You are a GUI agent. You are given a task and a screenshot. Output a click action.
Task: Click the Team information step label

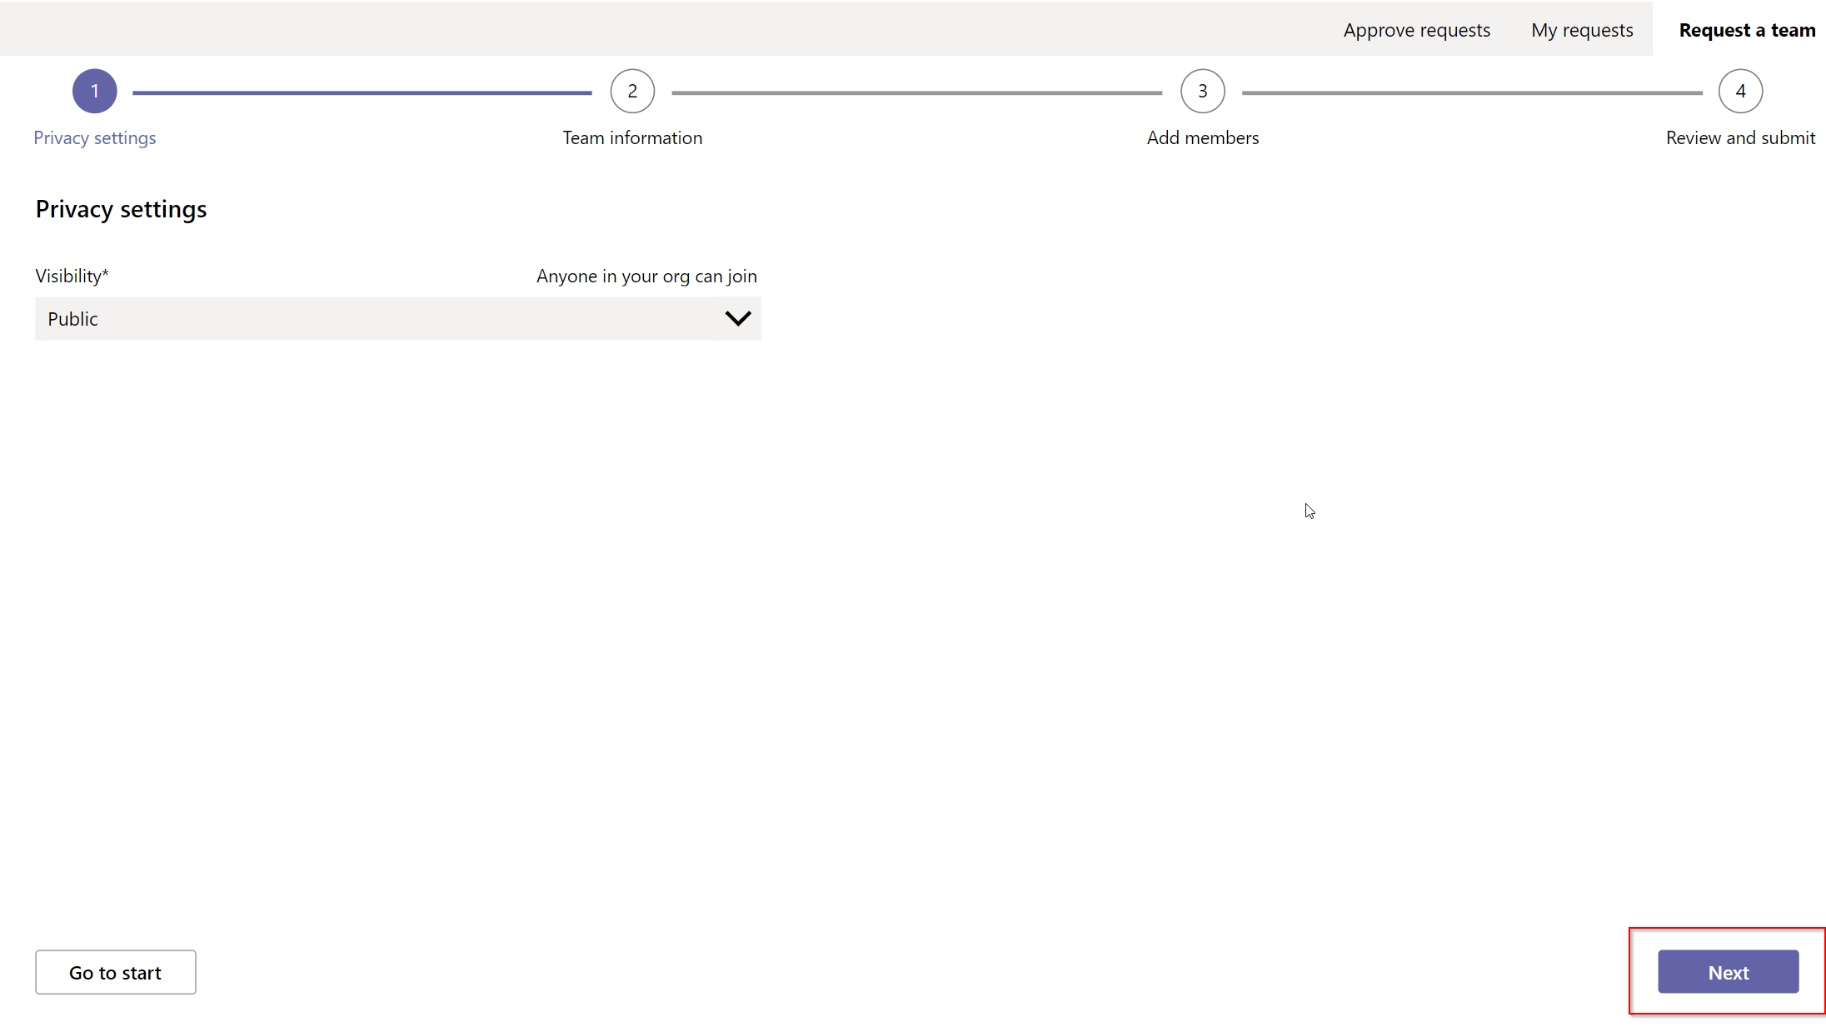pyautogui.click(x=632, y=137)
